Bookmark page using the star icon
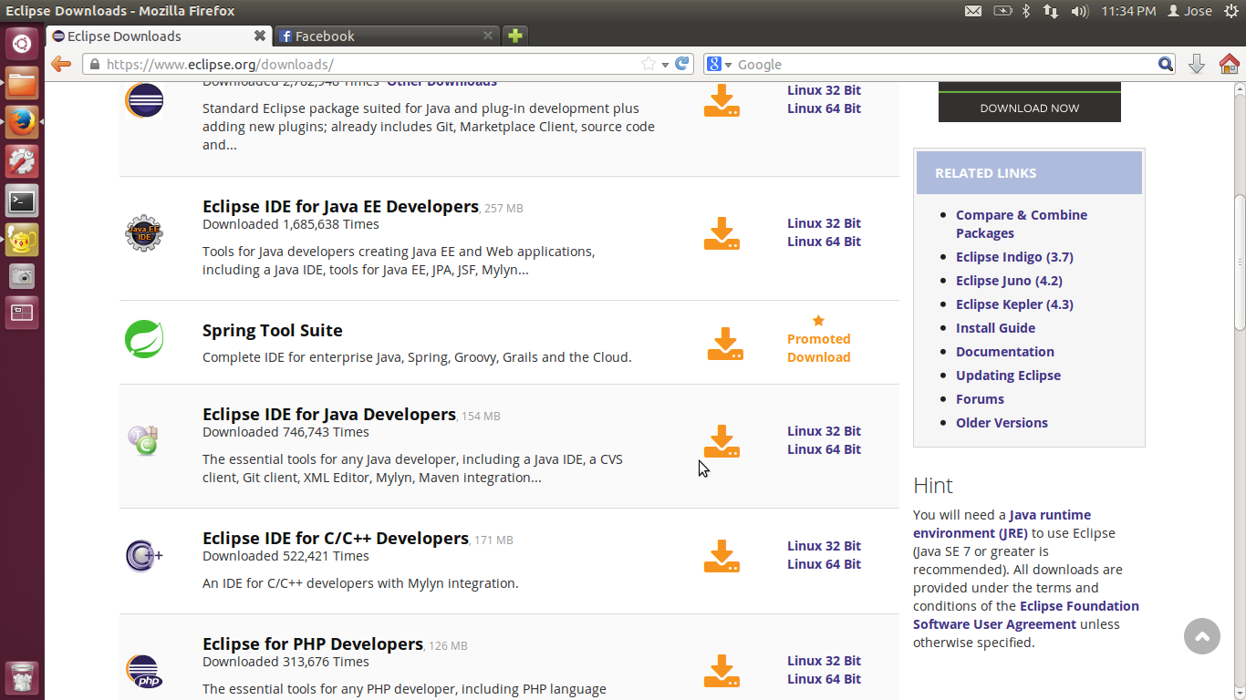 [x=649, y=64]
